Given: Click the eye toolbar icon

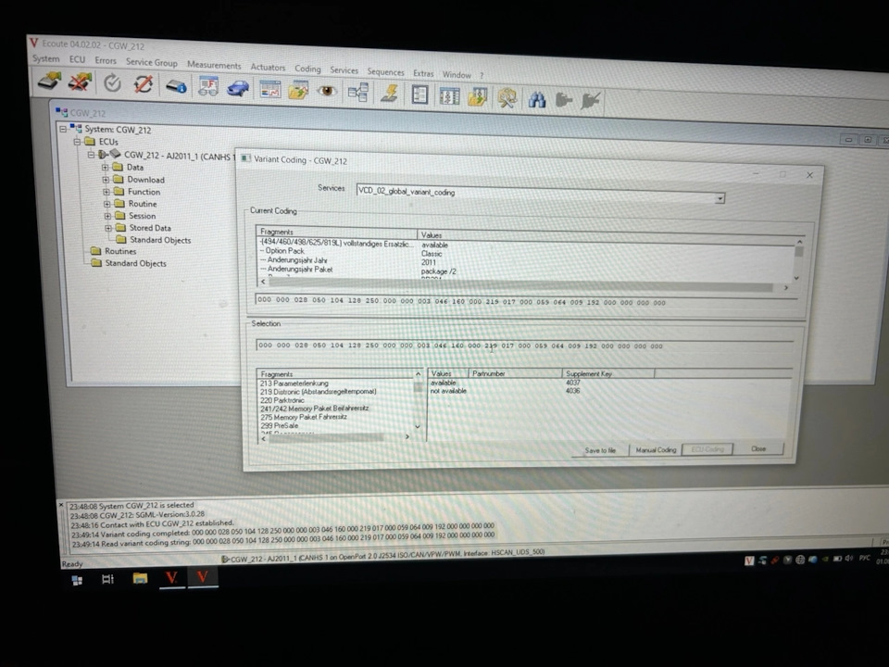Looking at the screenshot, I should (327, 91).
